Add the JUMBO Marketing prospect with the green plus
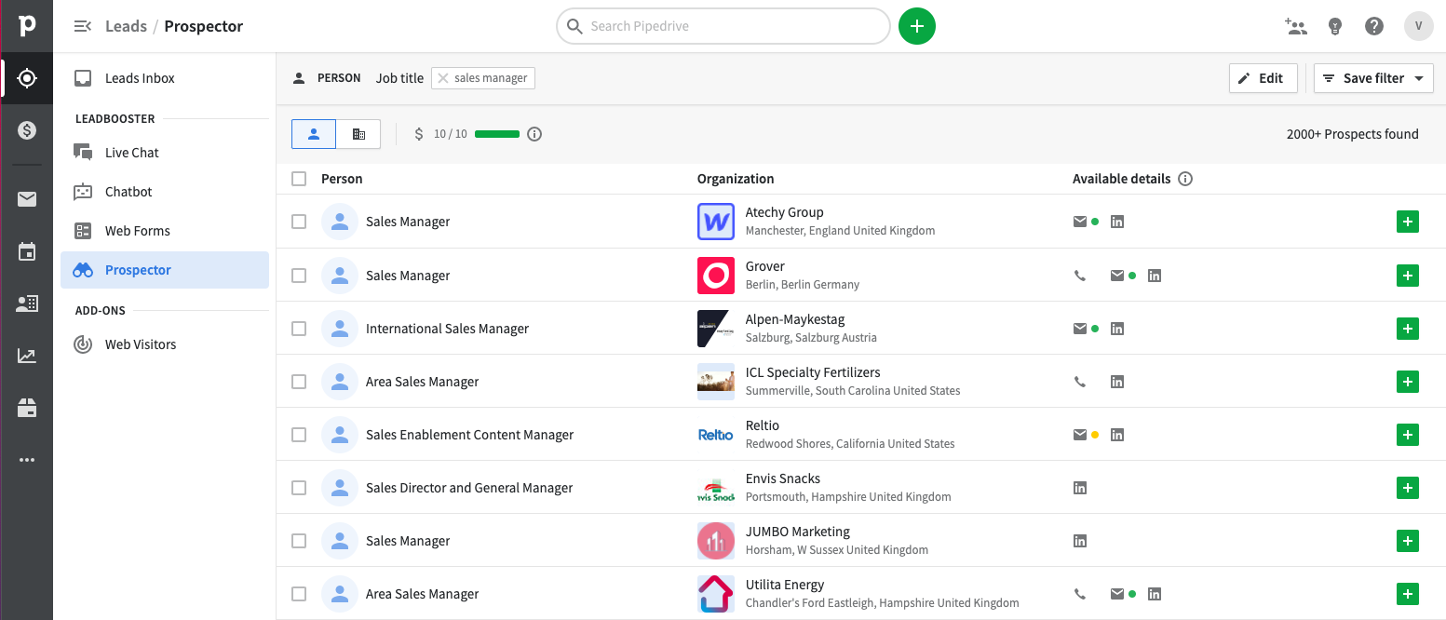The width and height of the screenshot is (1446, 620). coord(1407,540)
